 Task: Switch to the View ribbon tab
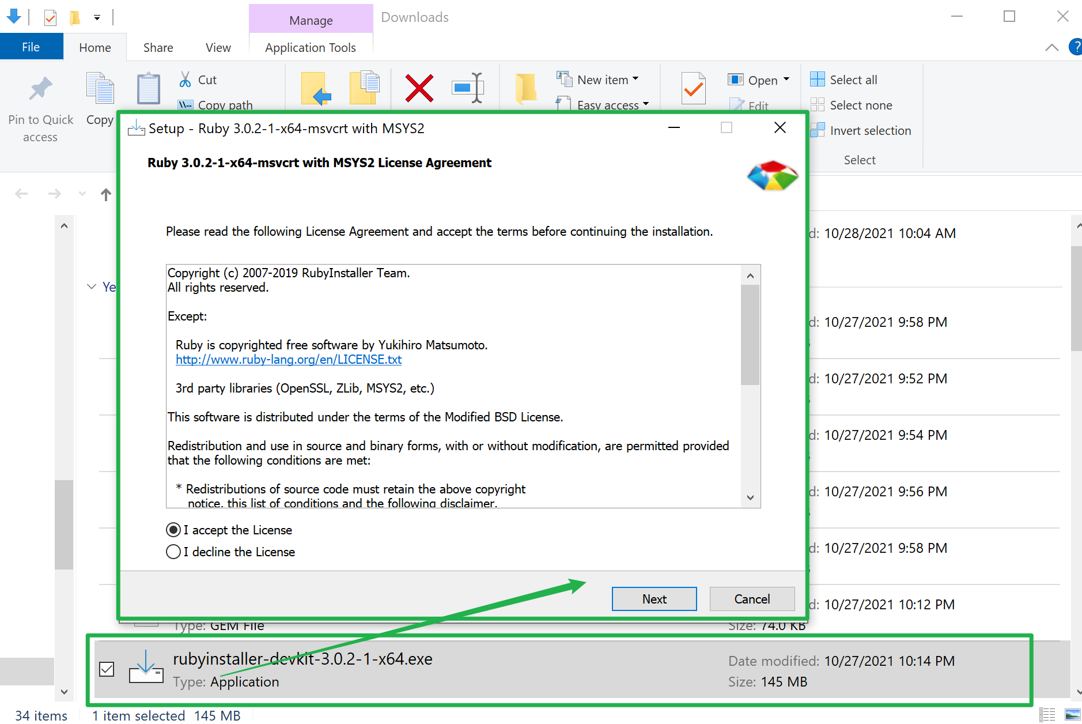point(218,47)
